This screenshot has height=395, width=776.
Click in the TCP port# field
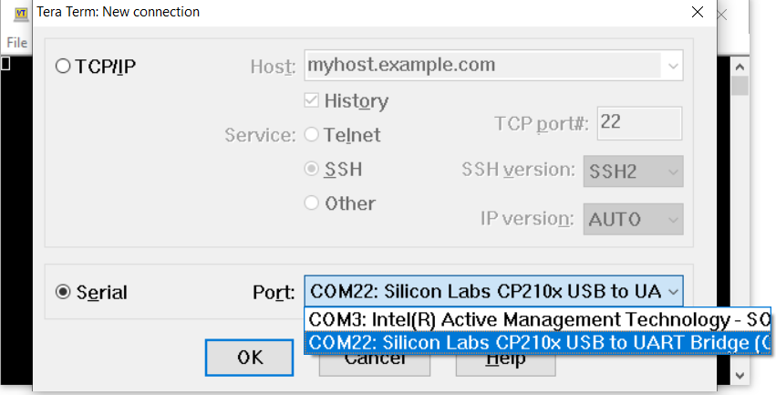(x=638, y=122)
